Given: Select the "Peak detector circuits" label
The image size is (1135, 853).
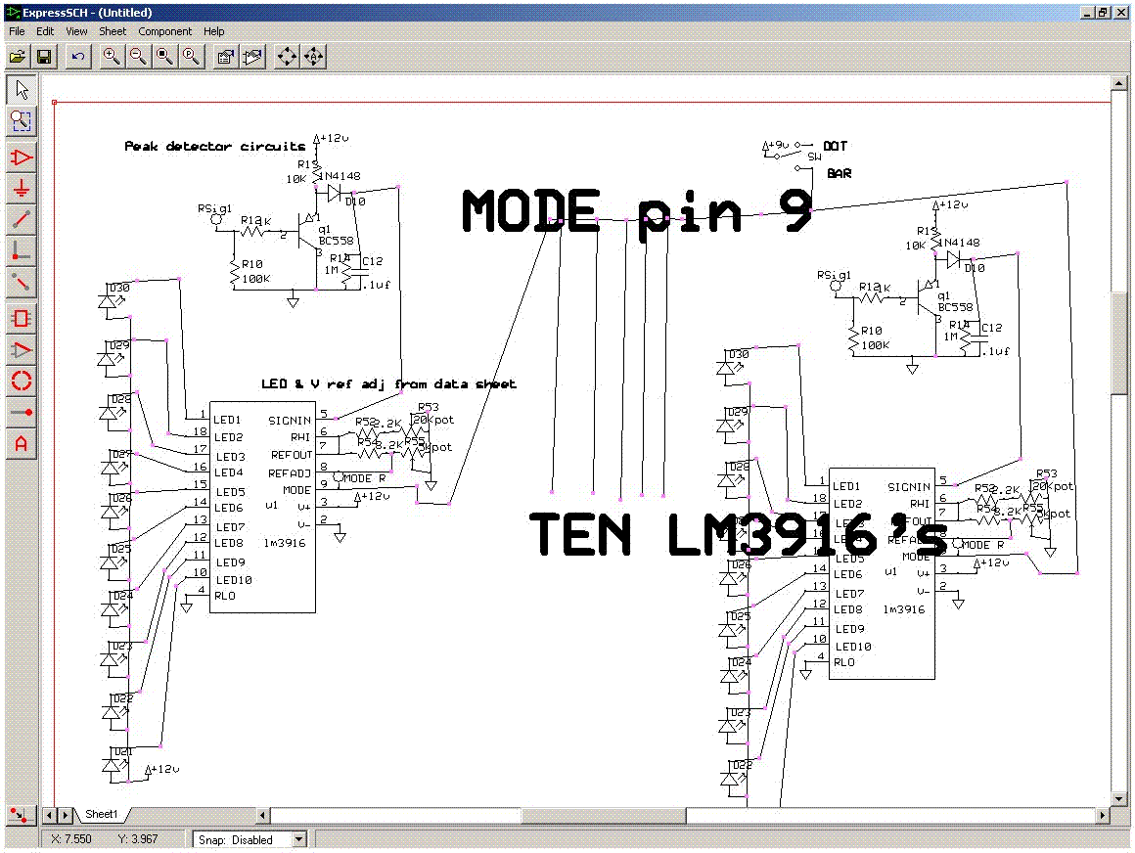Looking at the screenshot, I should (215, 146).
